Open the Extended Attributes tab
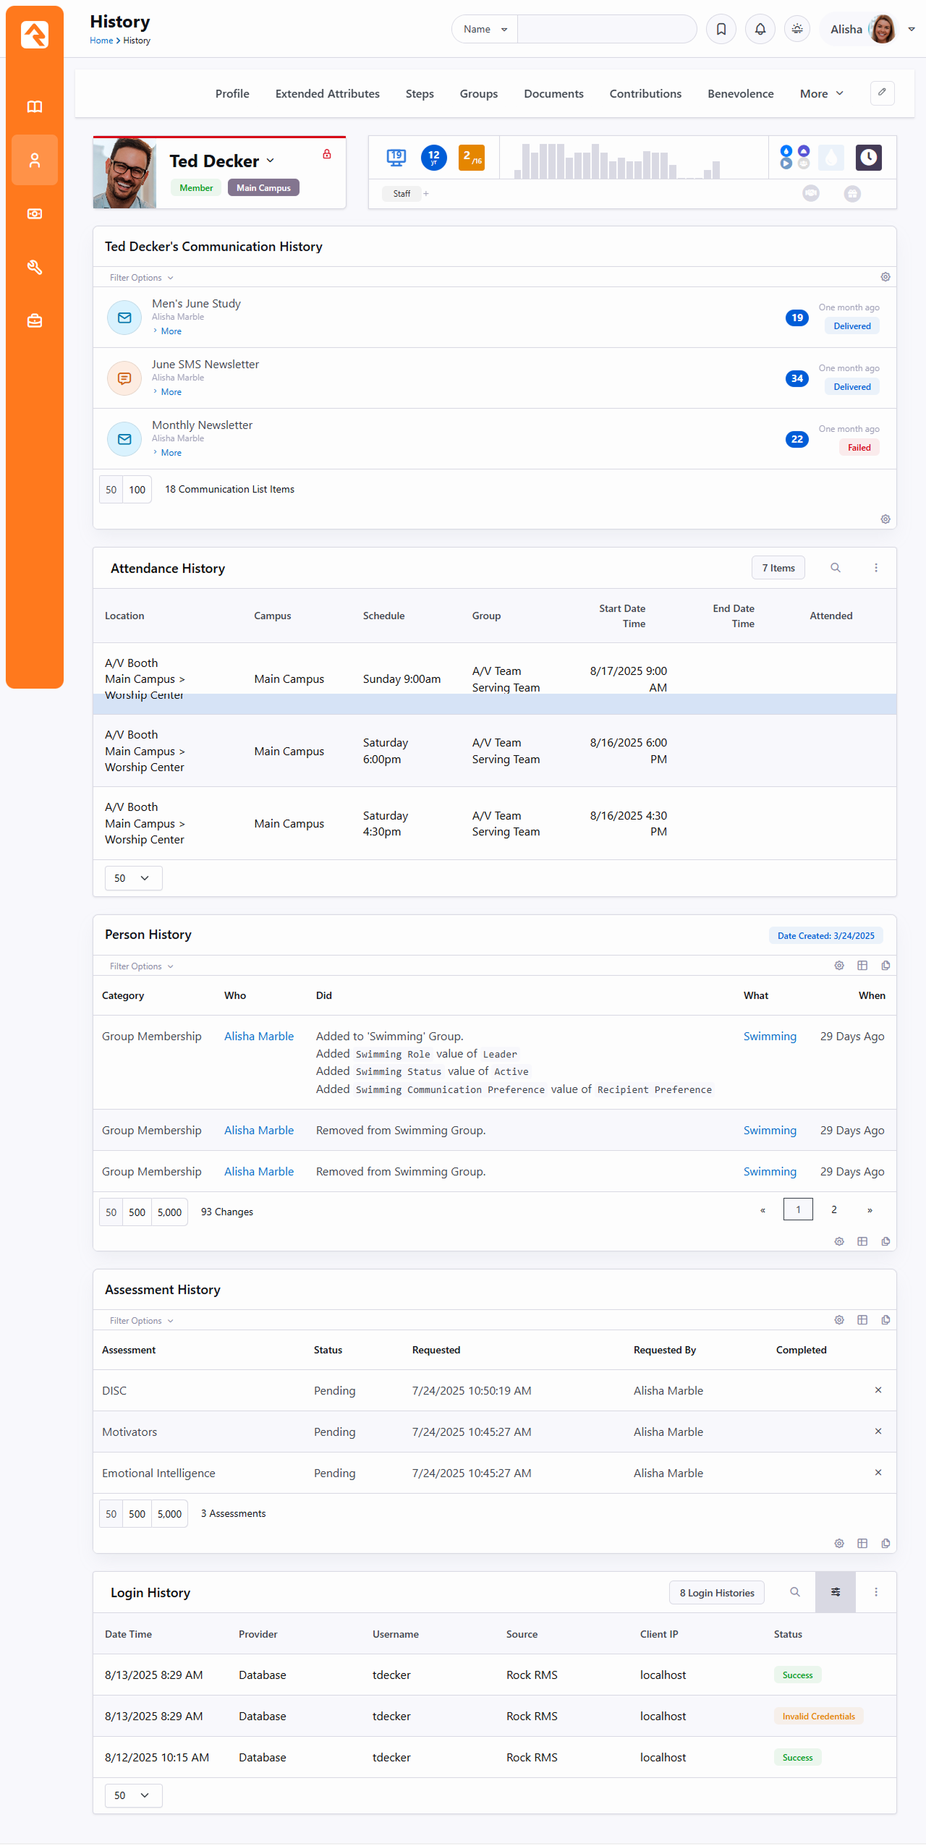 click(x=327, y=94)
